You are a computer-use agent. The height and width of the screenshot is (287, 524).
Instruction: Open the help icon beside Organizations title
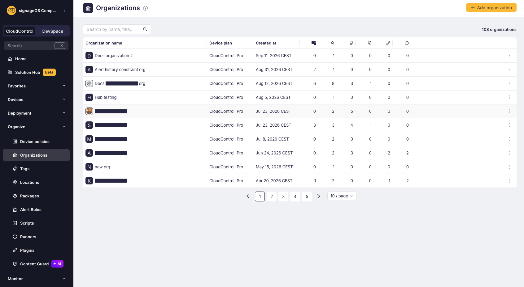point(145,8)
